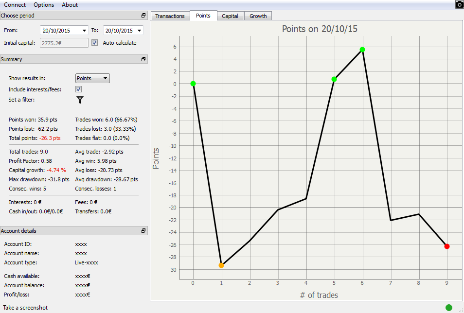Screen dimensions: 464x313
Task: Click the 'Total points: -26.3 pts' value
Action: tap(35, 138)
